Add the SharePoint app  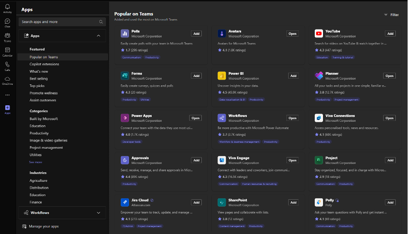tap(293, 202)
